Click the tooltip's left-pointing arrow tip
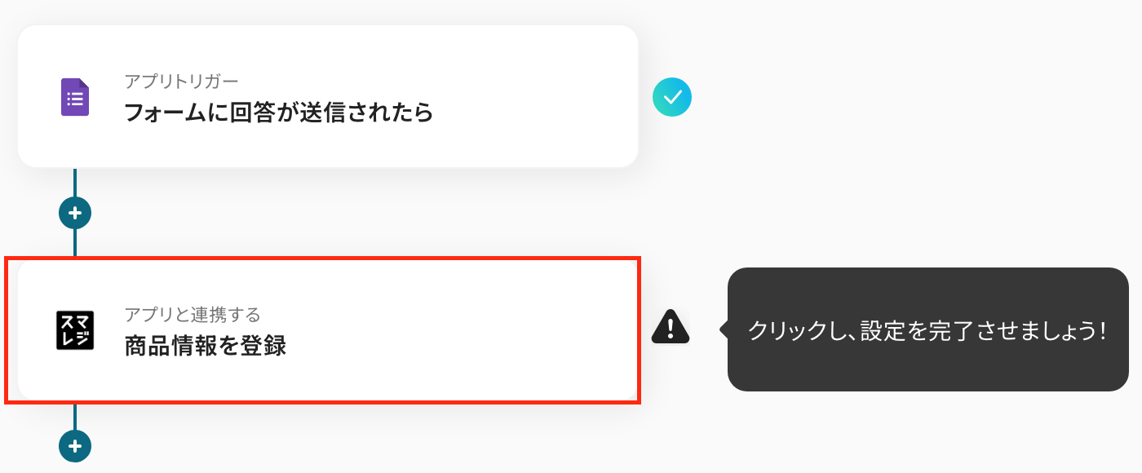This screenshot has width=1142, height=473. pyautogui.click(x=722, y=329)
